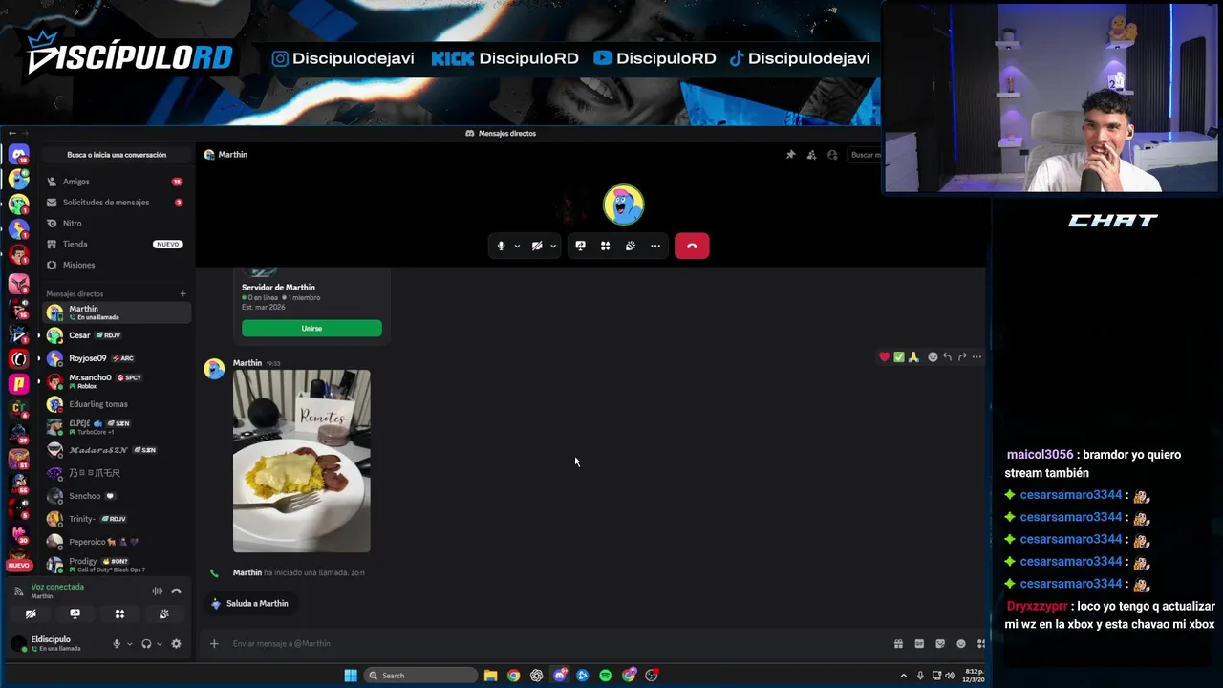
Task: Disconnect using voice panel hang-up icon
Action: [176, 591]
